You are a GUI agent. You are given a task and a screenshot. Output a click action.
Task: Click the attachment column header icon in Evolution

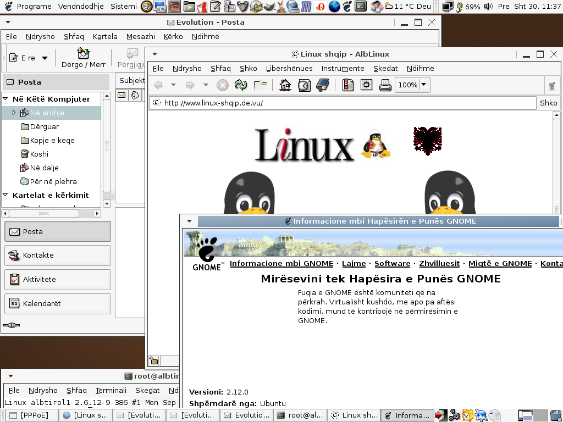[x=135, y=95]
